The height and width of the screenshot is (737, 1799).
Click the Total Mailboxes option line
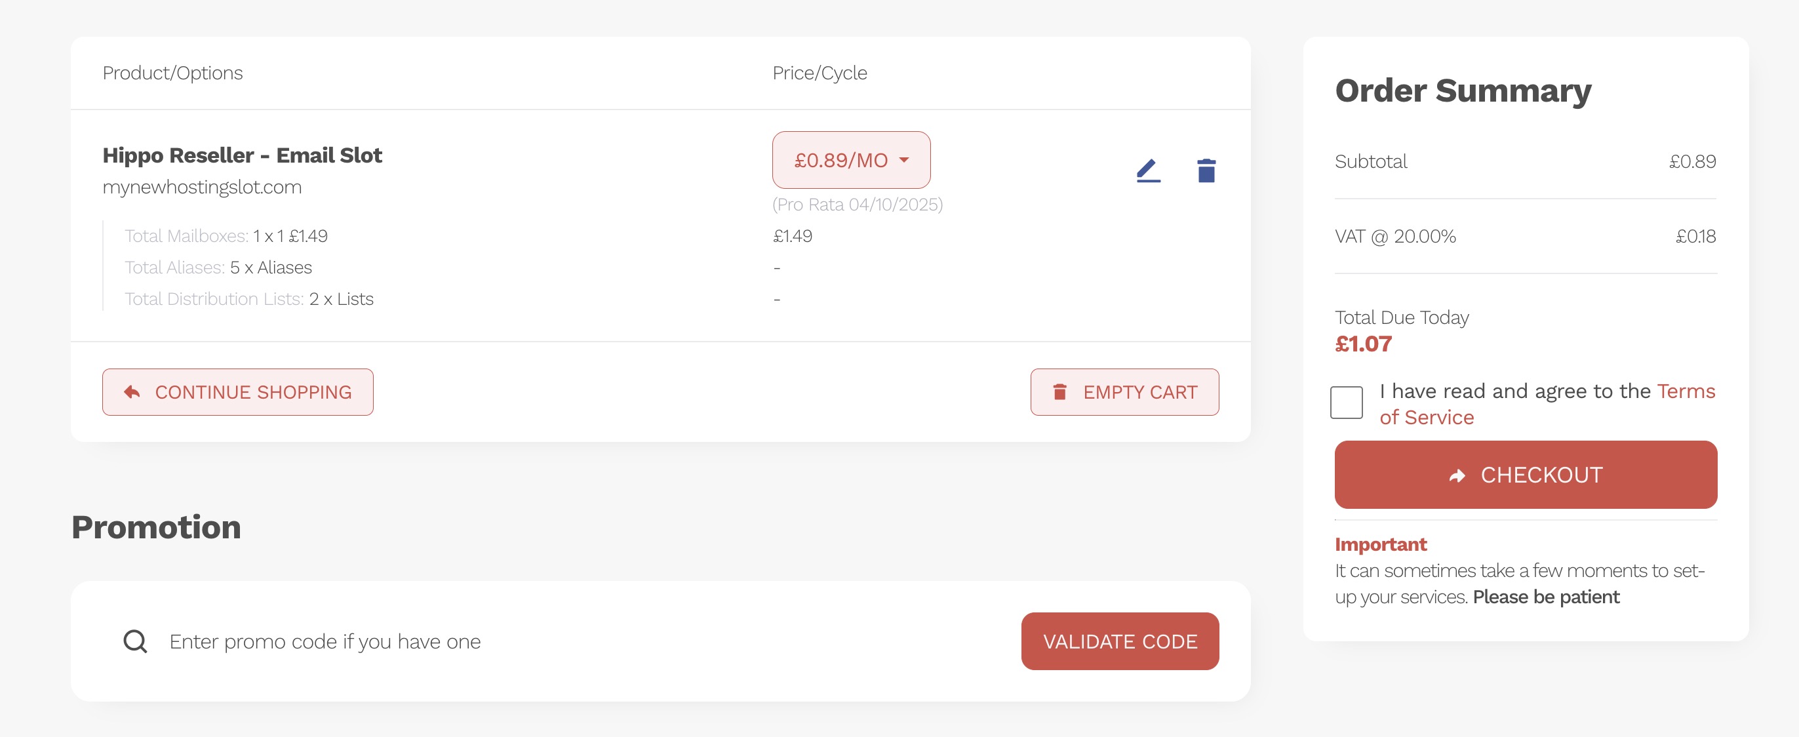(x=226, y=236)
